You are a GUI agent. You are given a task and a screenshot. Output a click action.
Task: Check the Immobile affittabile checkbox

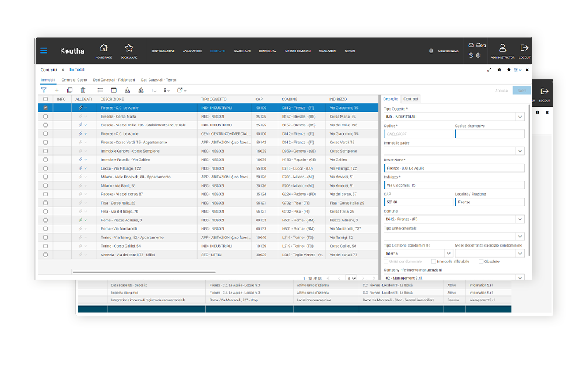point(433,262)
